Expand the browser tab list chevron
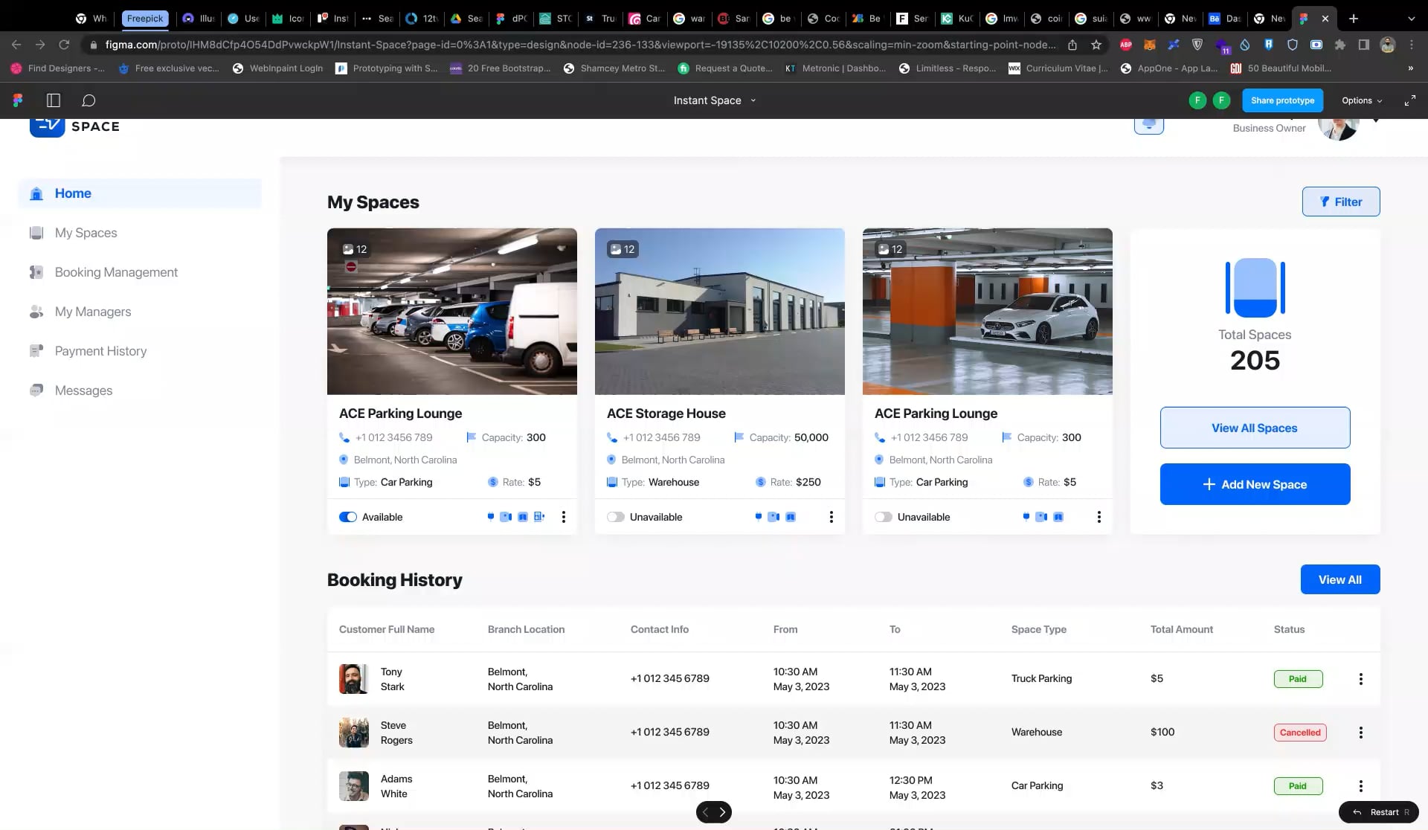This screenshot has width=1428, height=830. (1411, 19)
